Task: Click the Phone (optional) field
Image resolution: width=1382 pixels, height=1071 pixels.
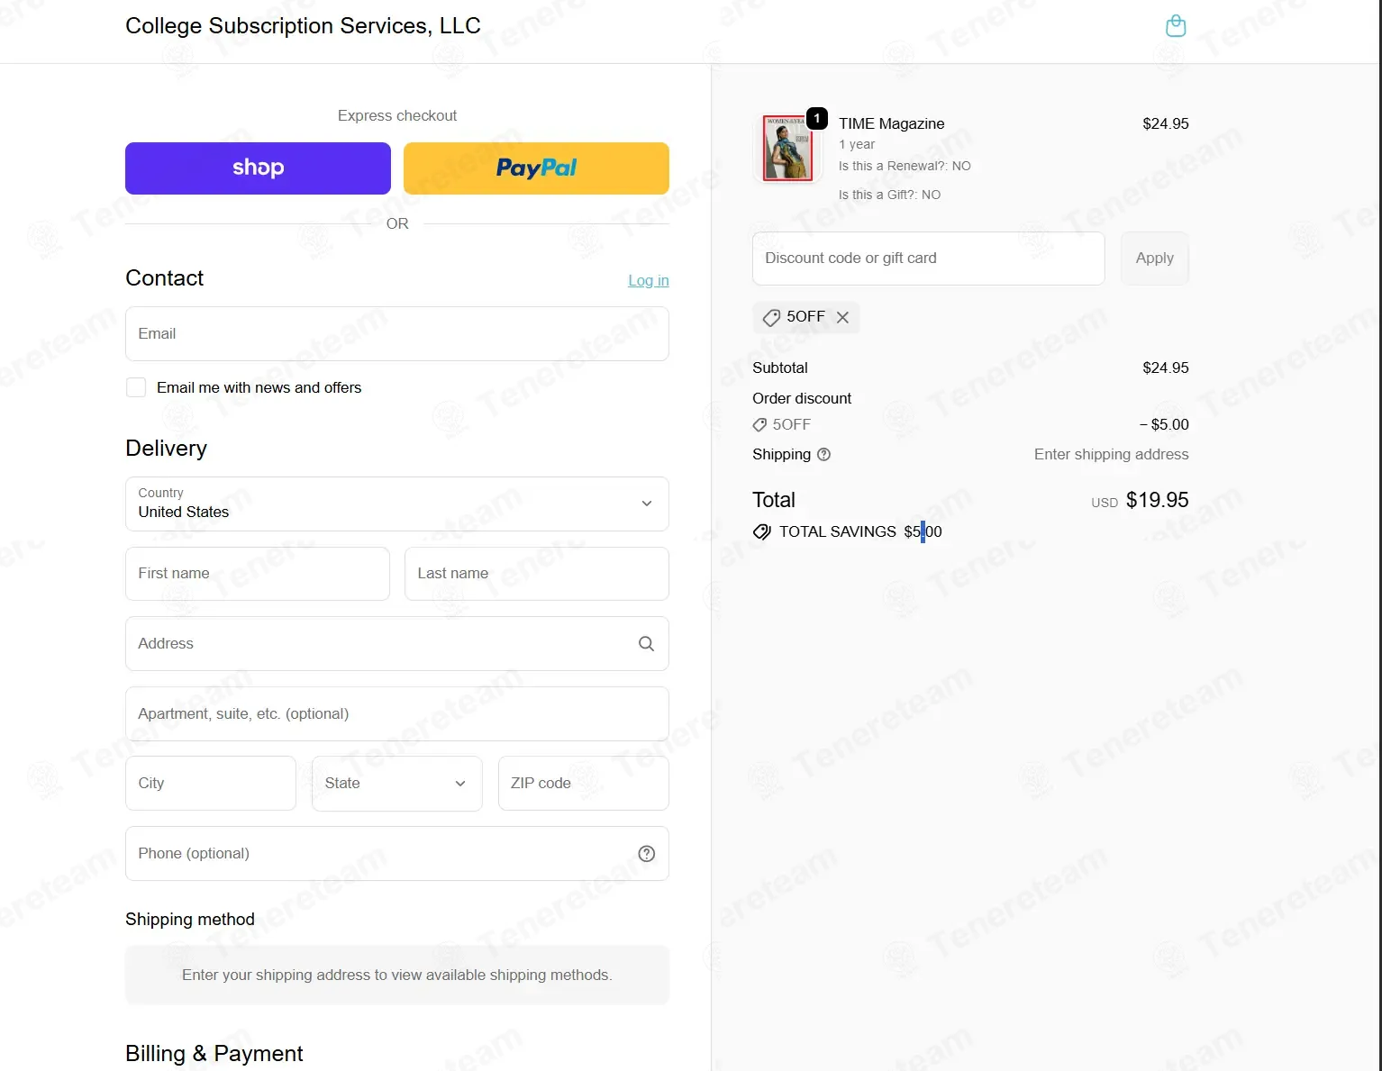Action: point(397,854)
